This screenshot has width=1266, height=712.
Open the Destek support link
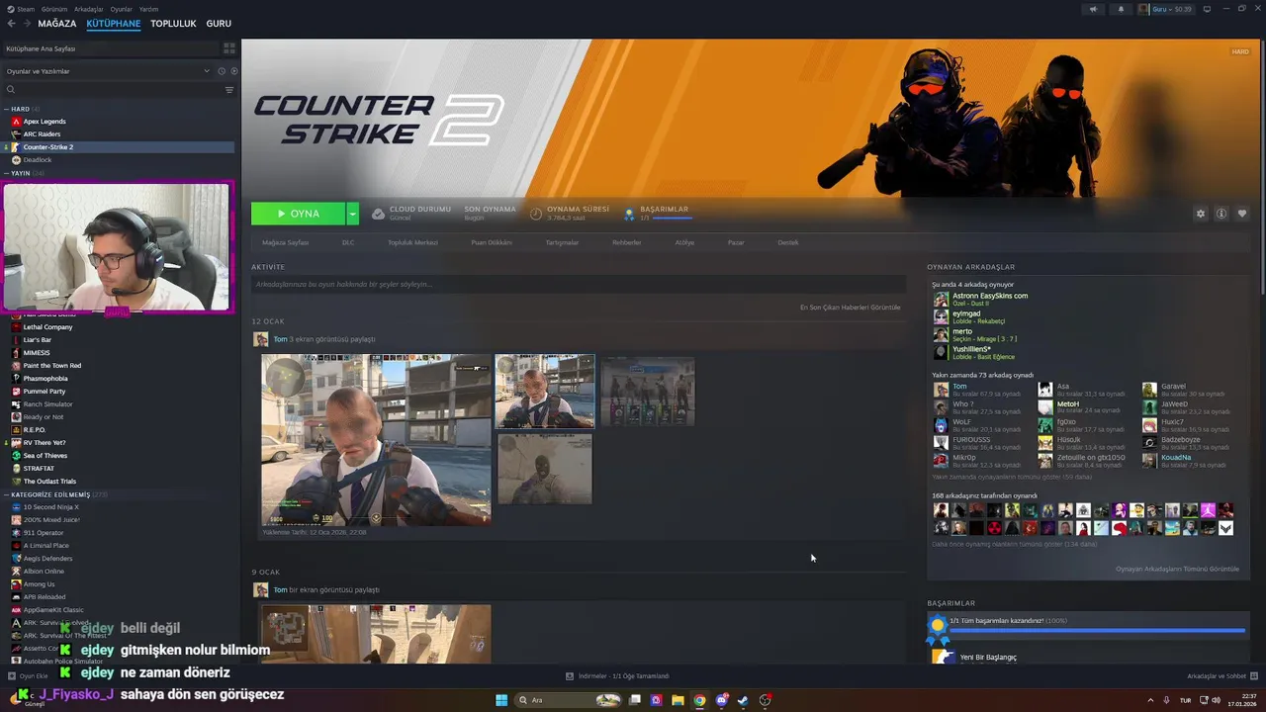[787, 242]
